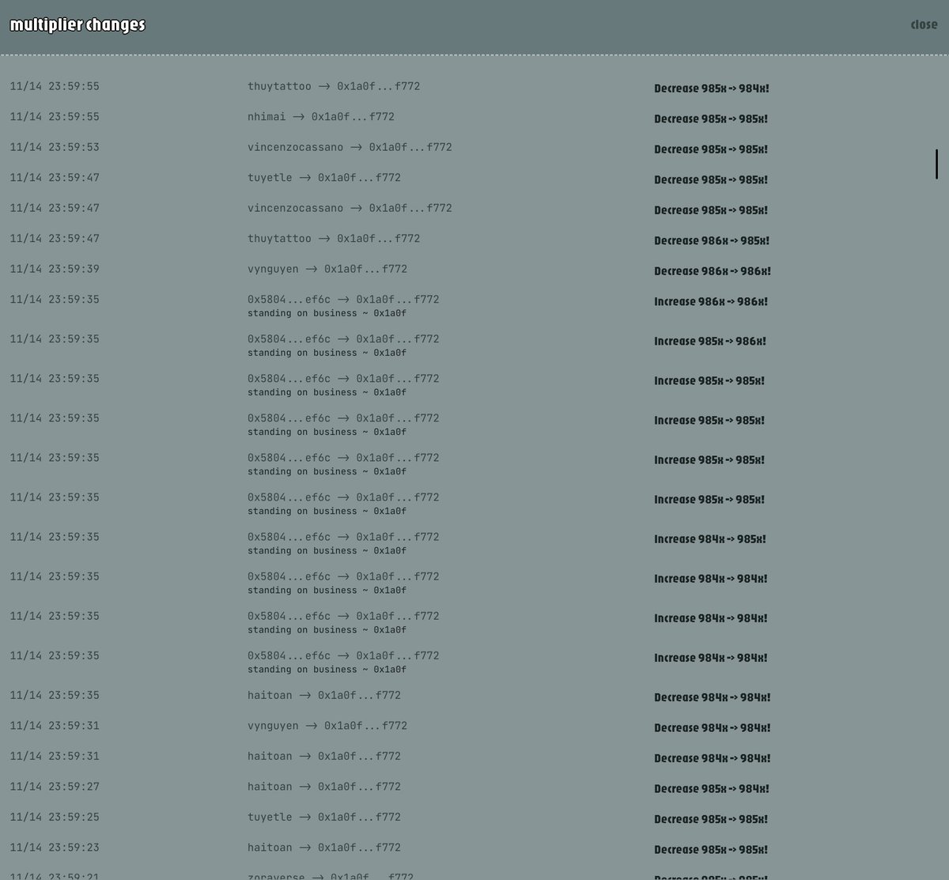The image size is (949, 880).
Task: Click timestamp 11/14 23:59:23
Action: (x=55, y=848)
